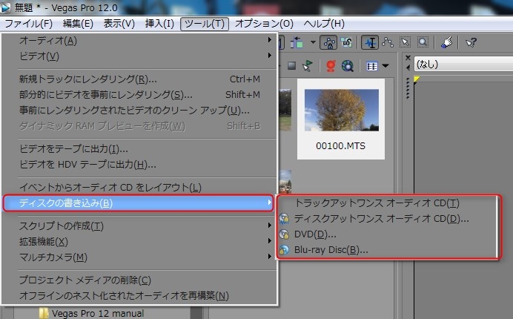The height and width of the screenshot is (319, 513).
Task: Select 部分的にビデオを事前にレンダリング(S)...
Action: (139, 95)
